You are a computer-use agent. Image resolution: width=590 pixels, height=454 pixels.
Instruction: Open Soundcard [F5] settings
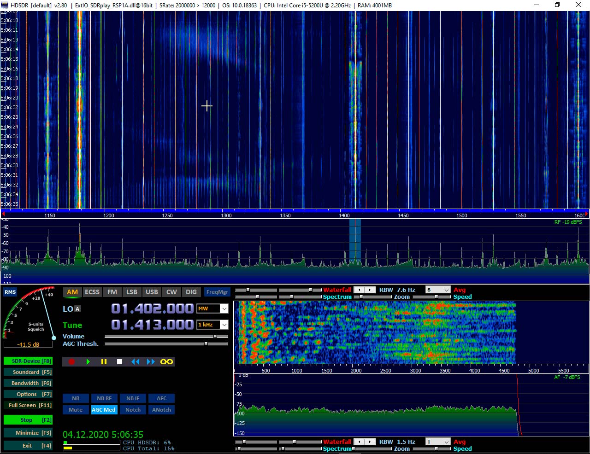28,372
